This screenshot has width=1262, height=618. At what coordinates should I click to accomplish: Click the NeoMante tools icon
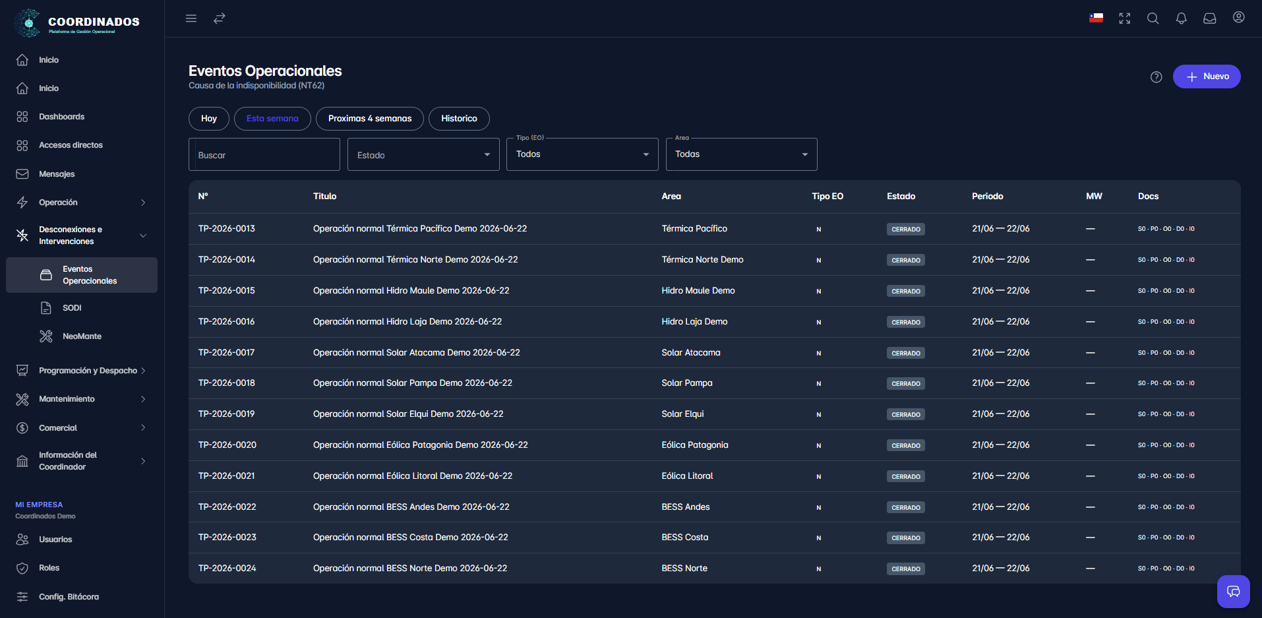pos(46,336)
